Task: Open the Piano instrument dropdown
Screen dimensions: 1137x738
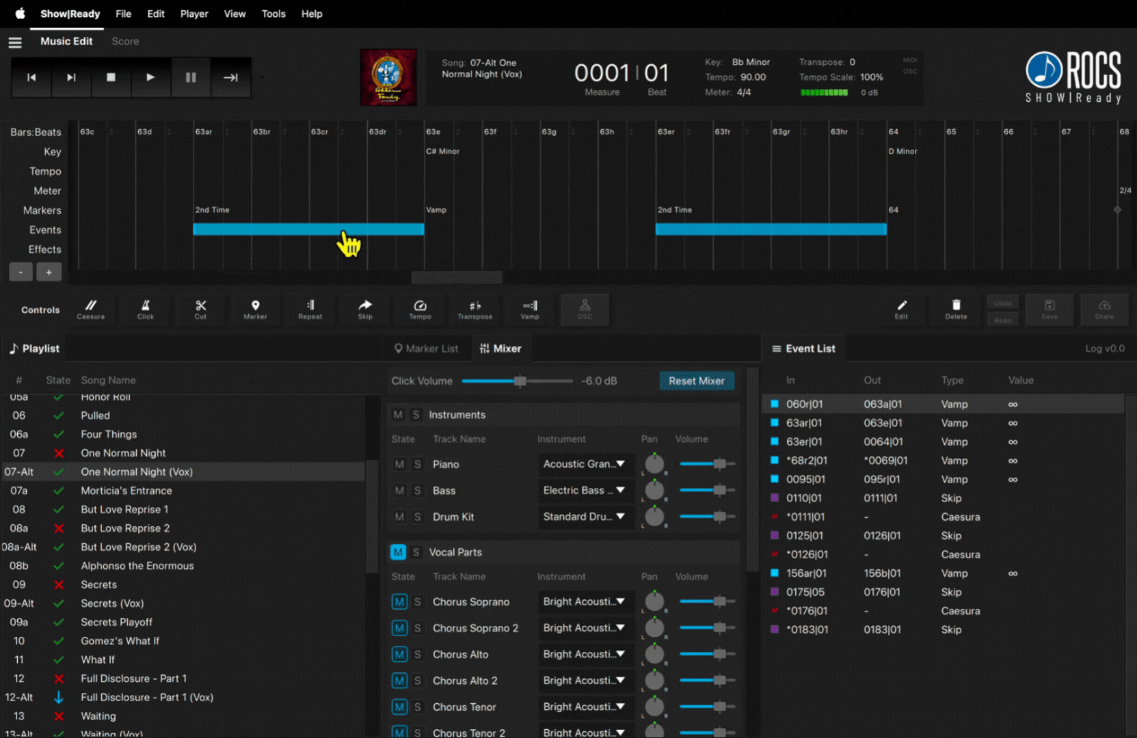Action: click(x=585, y=464)
